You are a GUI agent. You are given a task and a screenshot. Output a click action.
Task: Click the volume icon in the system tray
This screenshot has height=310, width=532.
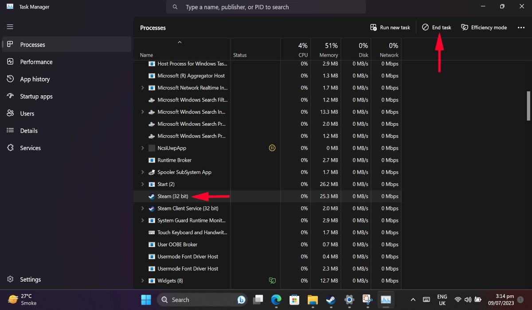click(468, 300)
